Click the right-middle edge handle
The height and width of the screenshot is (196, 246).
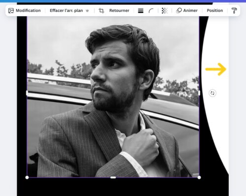point(199,93)
